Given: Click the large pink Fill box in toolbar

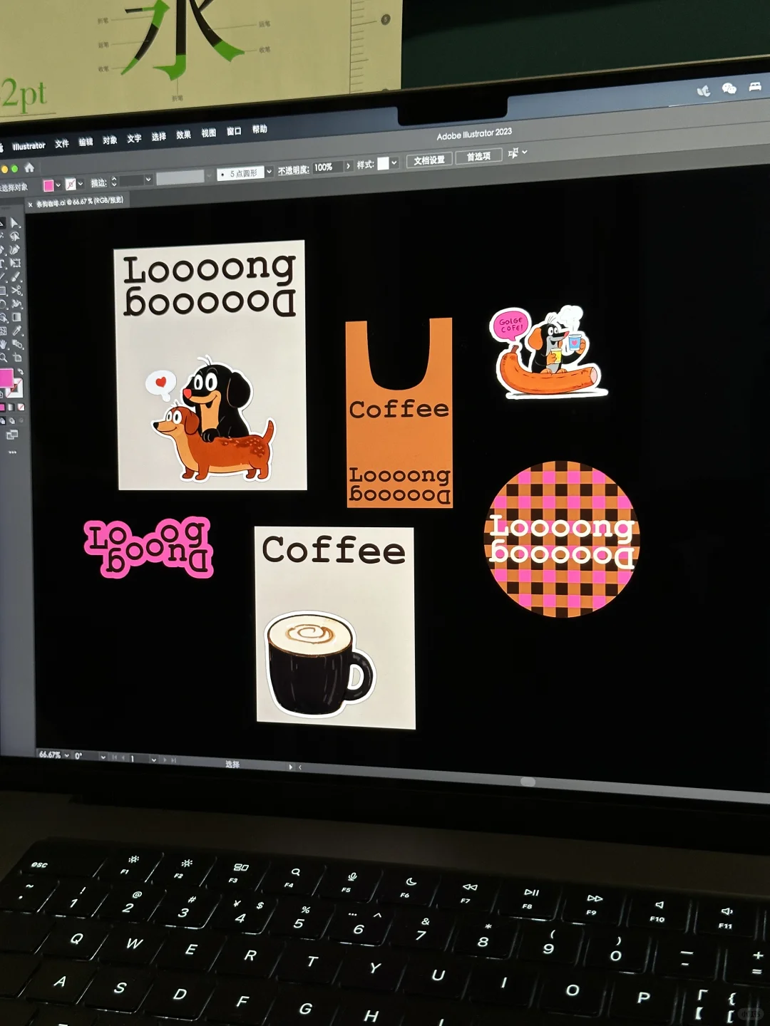Looking at the screenshot, I should (x=6, y=378).
